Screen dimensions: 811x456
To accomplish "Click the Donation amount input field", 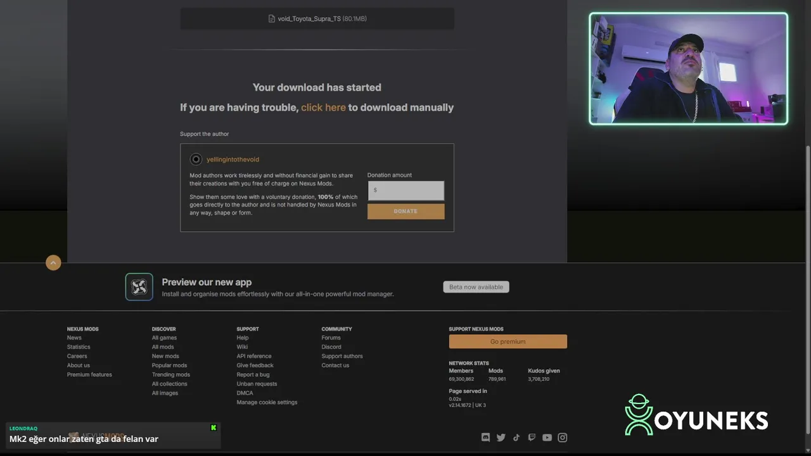I will click(x=405, y=190).
